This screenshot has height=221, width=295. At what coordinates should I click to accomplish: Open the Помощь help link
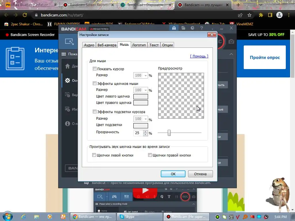point(199,56)
